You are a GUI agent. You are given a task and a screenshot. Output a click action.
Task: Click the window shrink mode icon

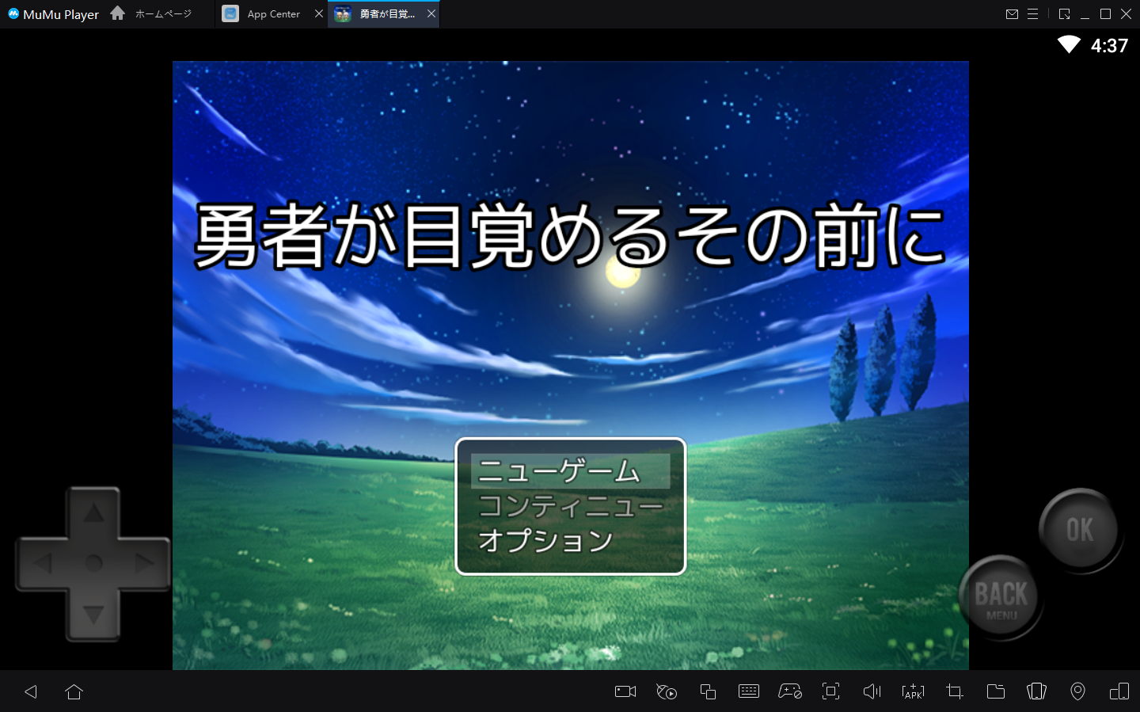[1065, 14]
